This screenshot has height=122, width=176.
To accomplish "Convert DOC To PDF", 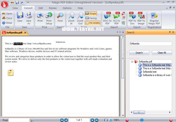I will pos(107,18).
